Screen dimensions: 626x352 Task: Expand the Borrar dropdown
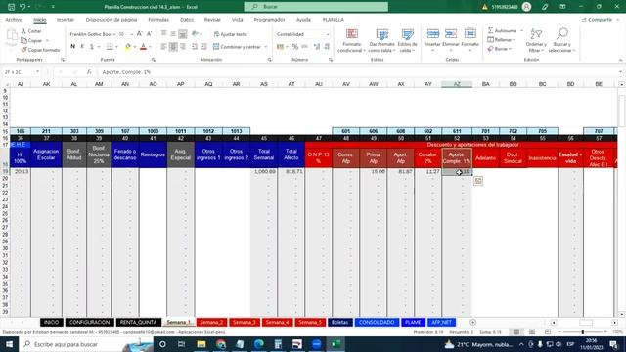510,49
